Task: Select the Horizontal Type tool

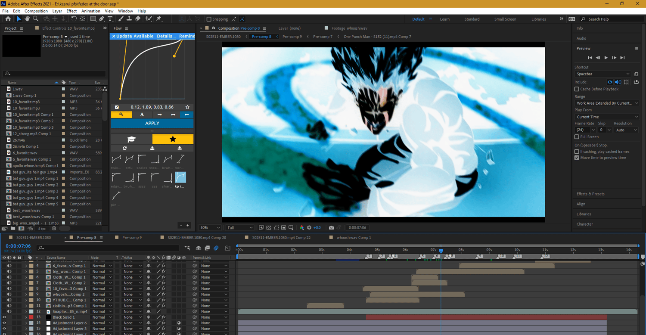Action: click(110, 19)
